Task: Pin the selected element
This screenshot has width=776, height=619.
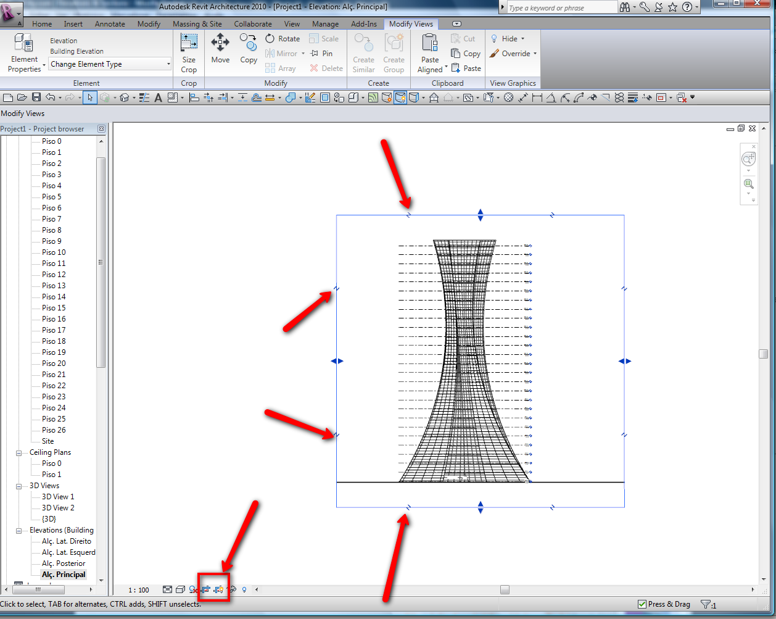Action: [321, 54]
